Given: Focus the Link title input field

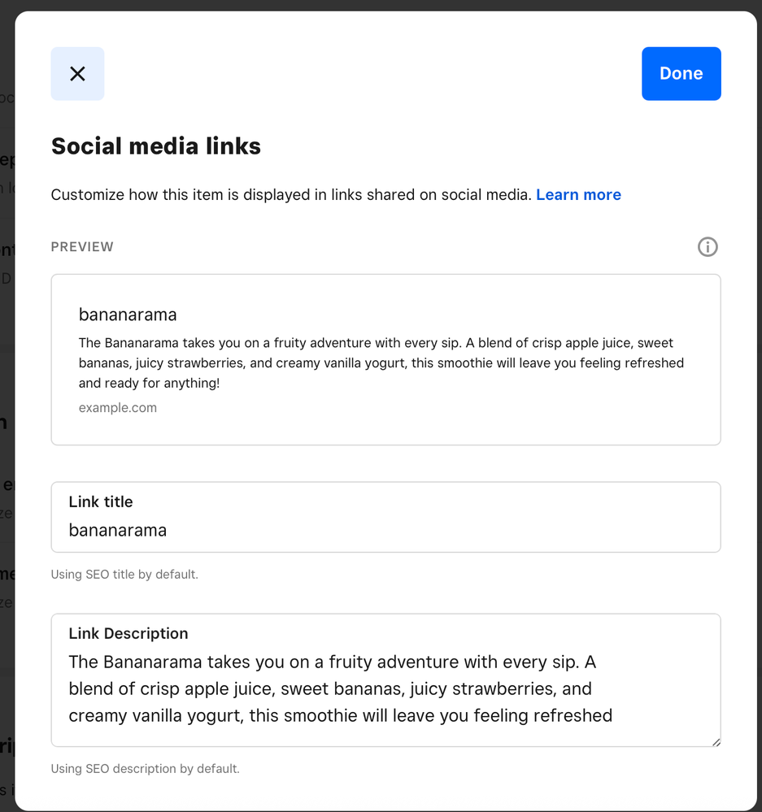Looking at the screenshot, I should [x=385, y=530].
